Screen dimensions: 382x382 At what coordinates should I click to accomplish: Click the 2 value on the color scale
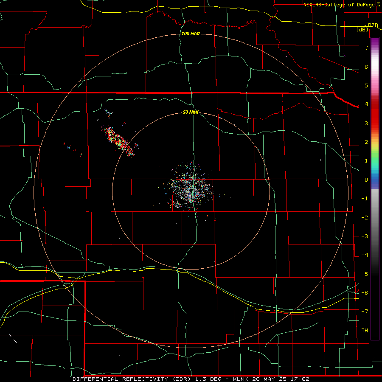(x=366, y=142)
